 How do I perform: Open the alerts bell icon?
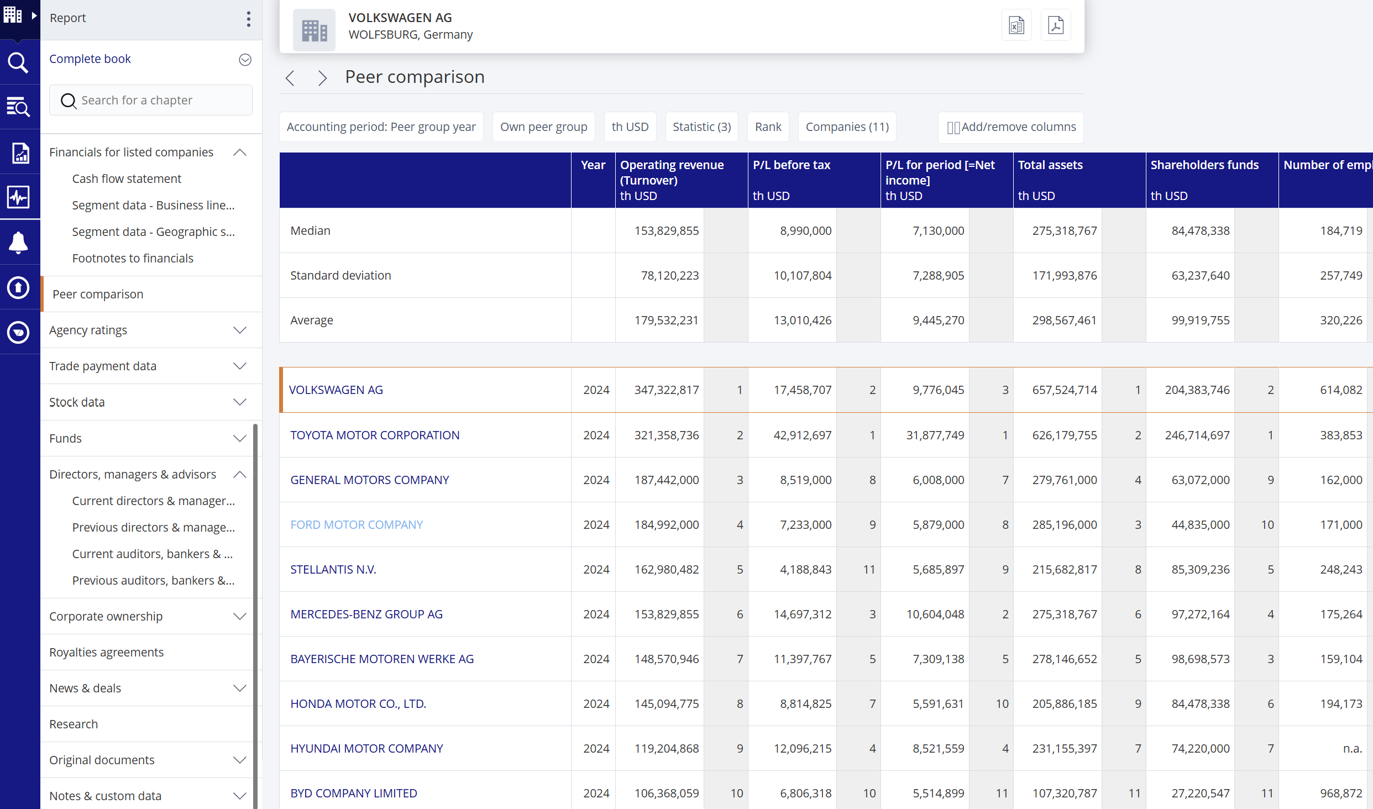pyautogui.click(x=18, y=243)
